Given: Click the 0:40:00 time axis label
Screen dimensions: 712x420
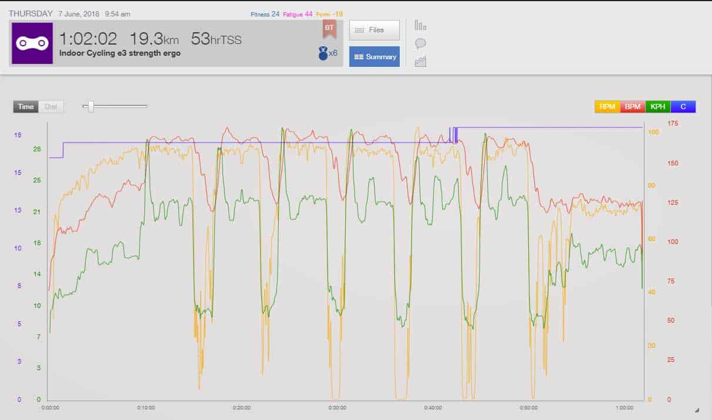Looking at the screenshot, I should point(433,408).
